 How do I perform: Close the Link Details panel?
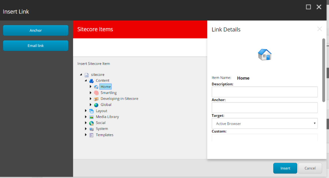click(319, 29)
